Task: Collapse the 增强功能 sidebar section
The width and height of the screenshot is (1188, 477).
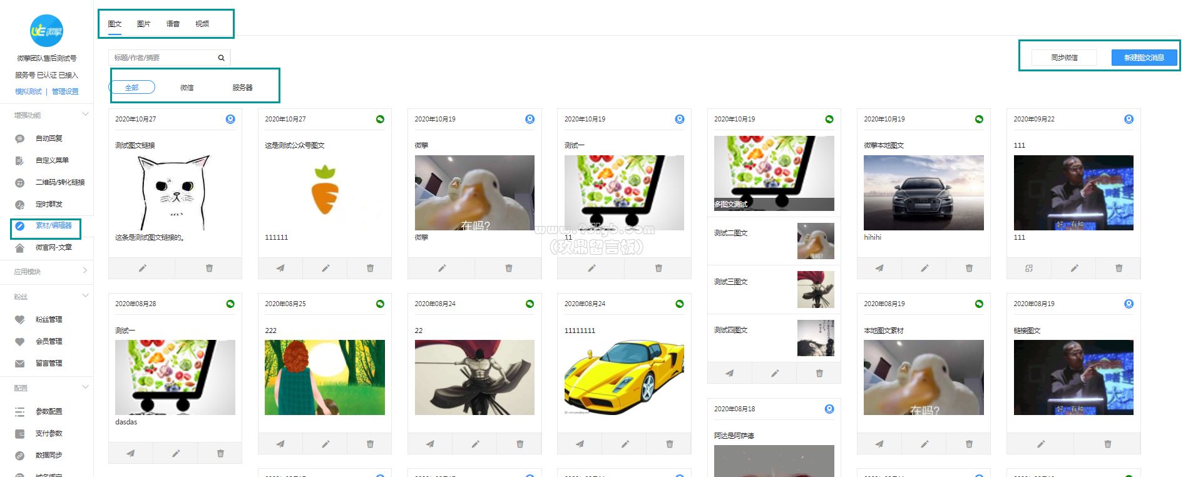Action: tap(85, 115)
